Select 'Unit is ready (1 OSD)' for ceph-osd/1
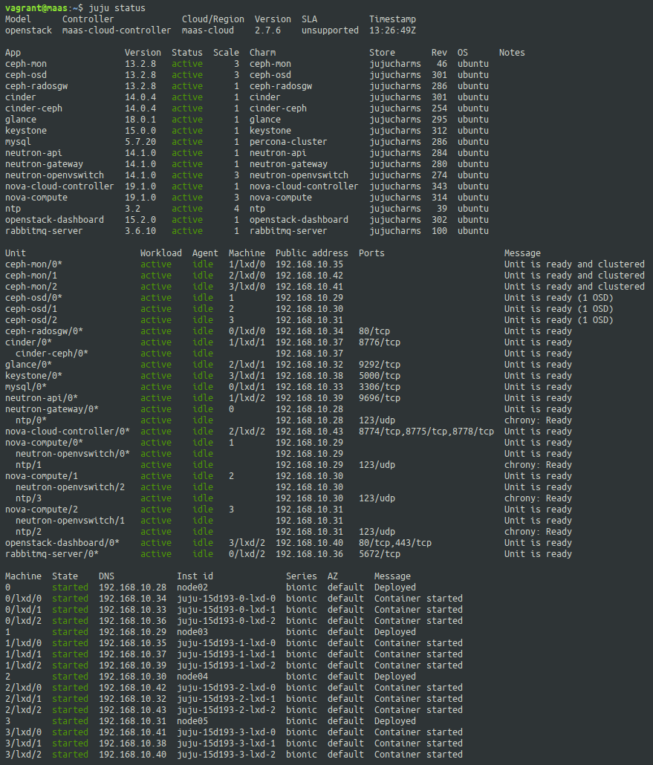The height and width of the screenshot is (765, 653). [x=559, y=309]
